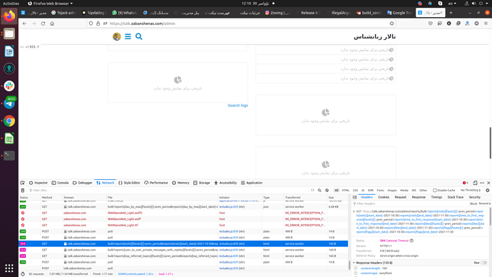Filter requests to XHR only
Image resolution: width=492 pixels, height=277 pixels.
click(370, 191)
